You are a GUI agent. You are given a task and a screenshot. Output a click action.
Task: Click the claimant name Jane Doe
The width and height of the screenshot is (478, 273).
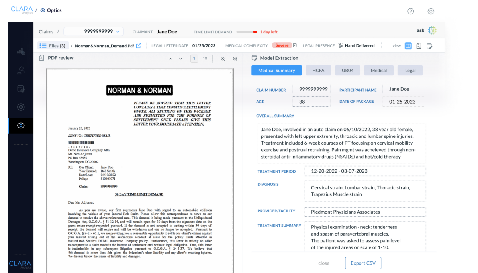click(x=167, y=32)
